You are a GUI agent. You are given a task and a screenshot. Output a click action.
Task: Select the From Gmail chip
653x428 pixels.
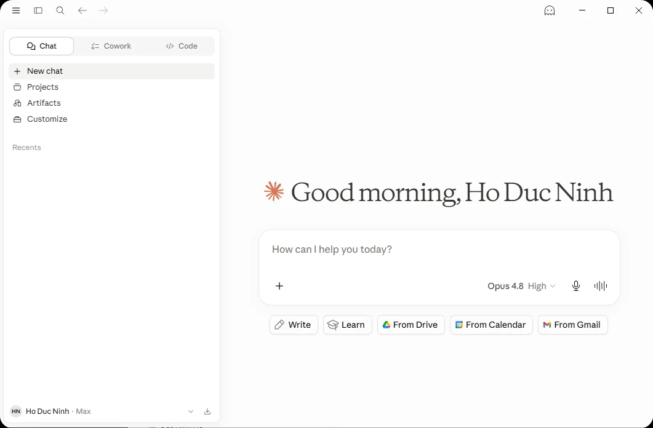click(572, 325)
